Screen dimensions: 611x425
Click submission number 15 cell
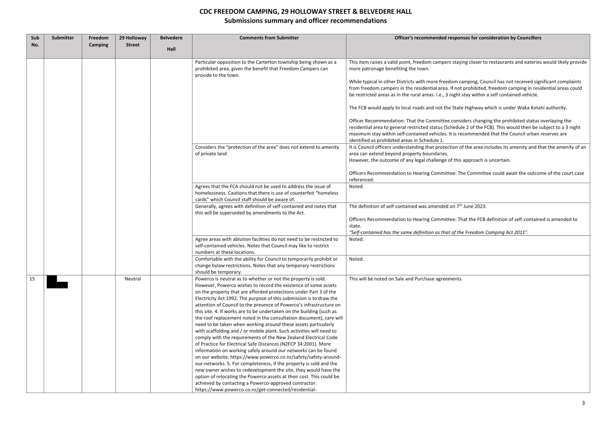(32, 279)
